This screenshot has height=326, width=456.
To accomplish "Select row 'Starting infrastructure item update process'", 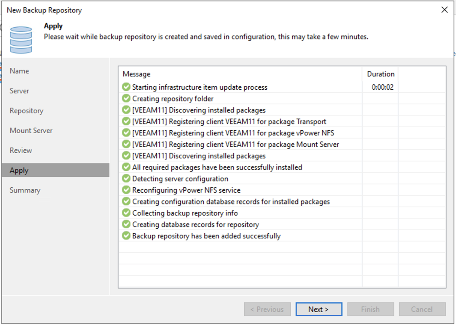I will (282, 87).
